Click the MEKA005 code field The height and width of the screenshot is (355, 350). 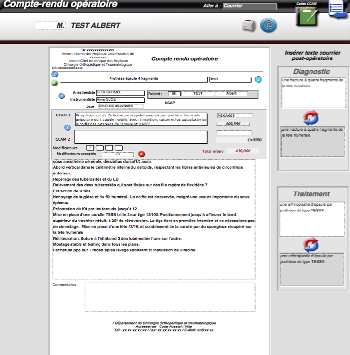[235, 115]
